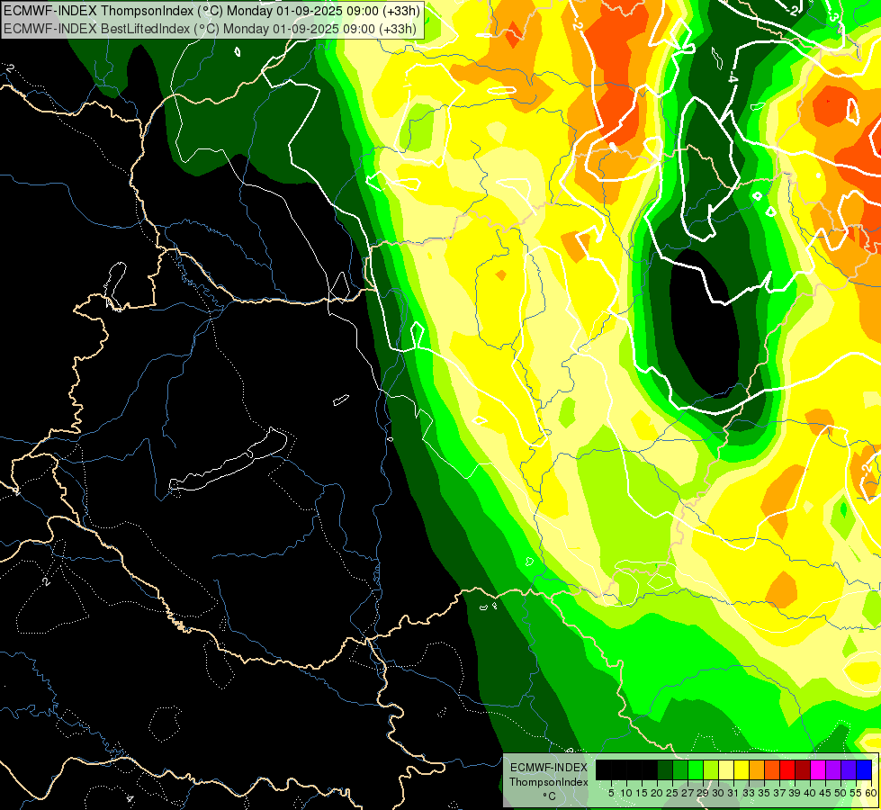Click the legend tick value '33'
881x810 pixels.
tap(749, 793)
